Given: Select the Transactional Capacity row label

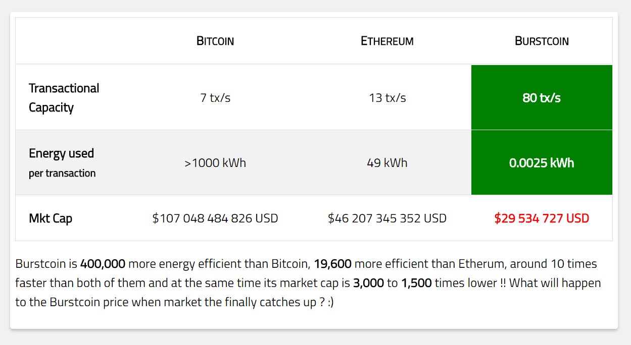Looking at the screenshot, I should (64, 98).
